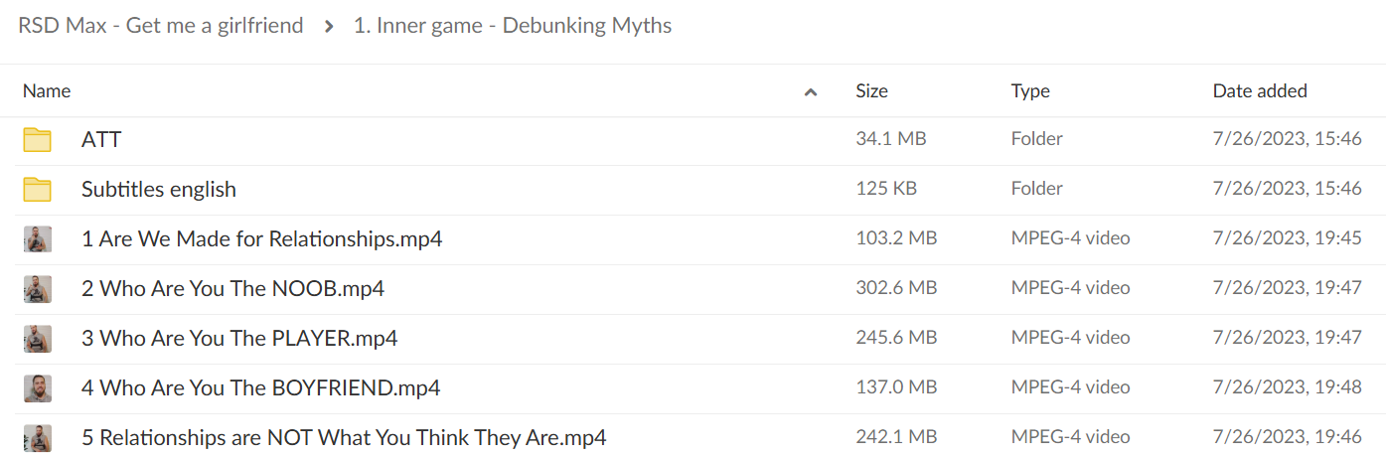The image size is (1386, 458).
Task: Open the ATT folder icon
Action: [x=37, y=140]
